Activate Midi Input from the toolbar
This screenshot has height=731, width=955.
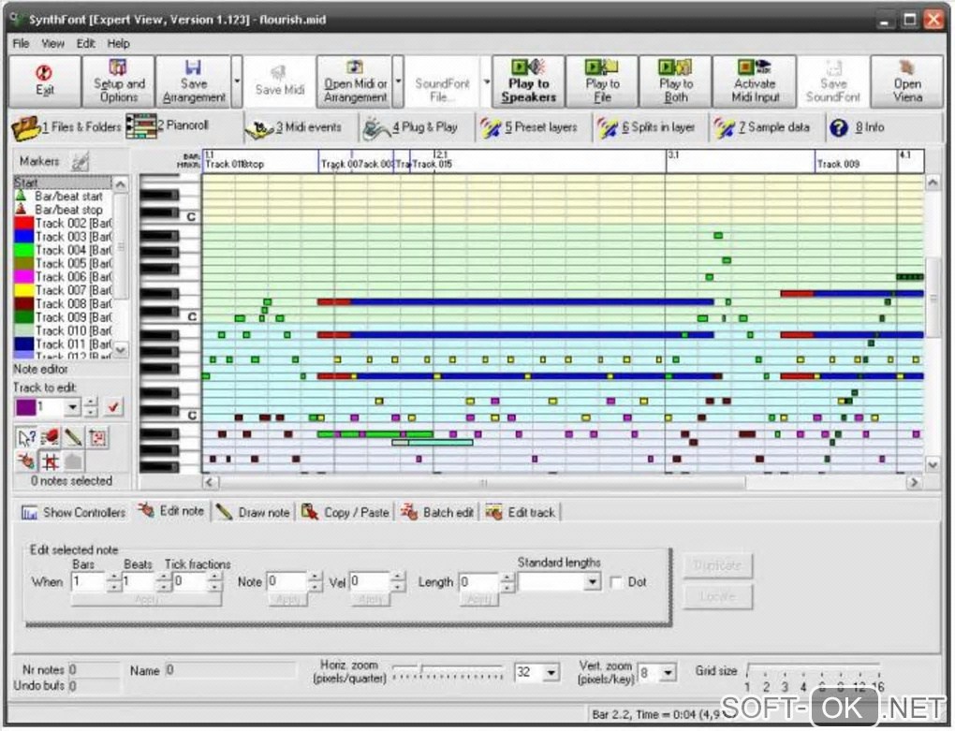755,80
